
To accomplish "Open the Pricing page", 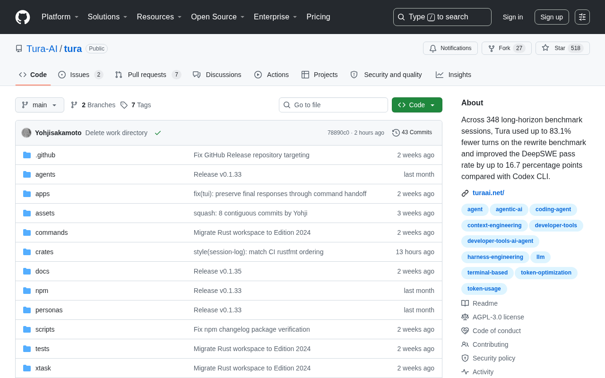I will [318, 17].
